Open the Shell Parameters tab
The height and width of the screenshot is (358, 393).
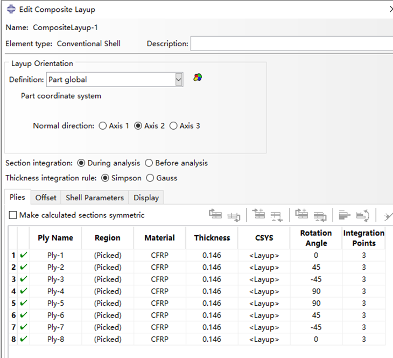coord(95,198)
